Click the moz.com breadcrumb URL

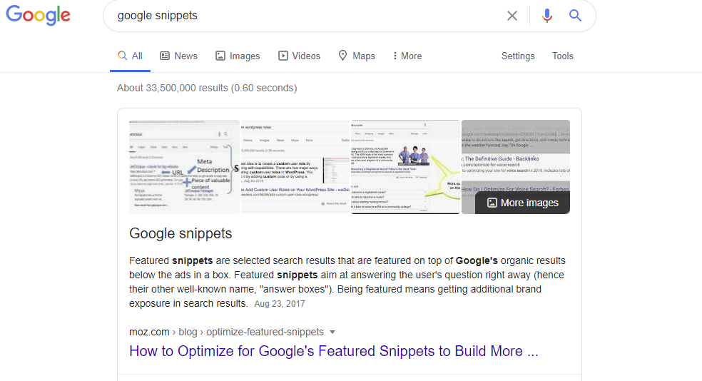[226, 332]
